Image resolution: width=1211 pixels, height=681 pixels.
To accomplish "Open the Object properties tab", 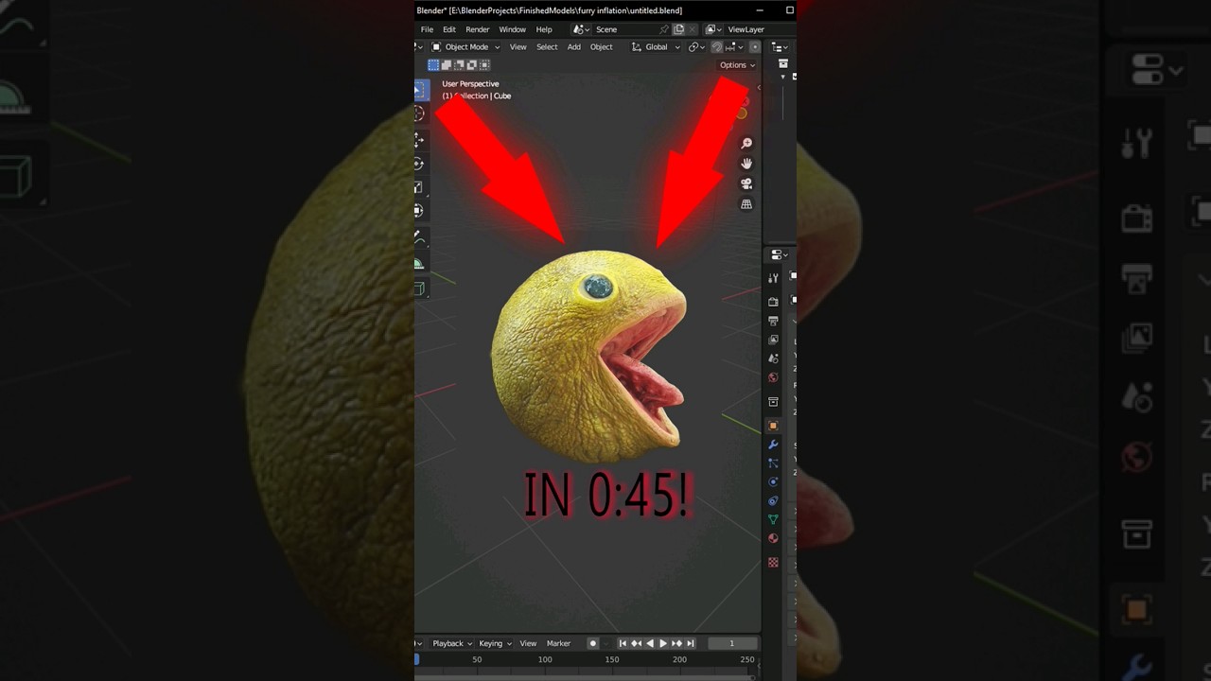I will tap(773, 426).
